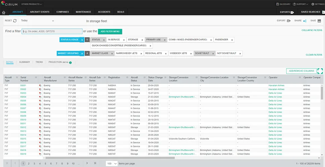This screenshot has width=325, height=167.
Task: Open Projection (beta) tab
Action: (58, 62)
